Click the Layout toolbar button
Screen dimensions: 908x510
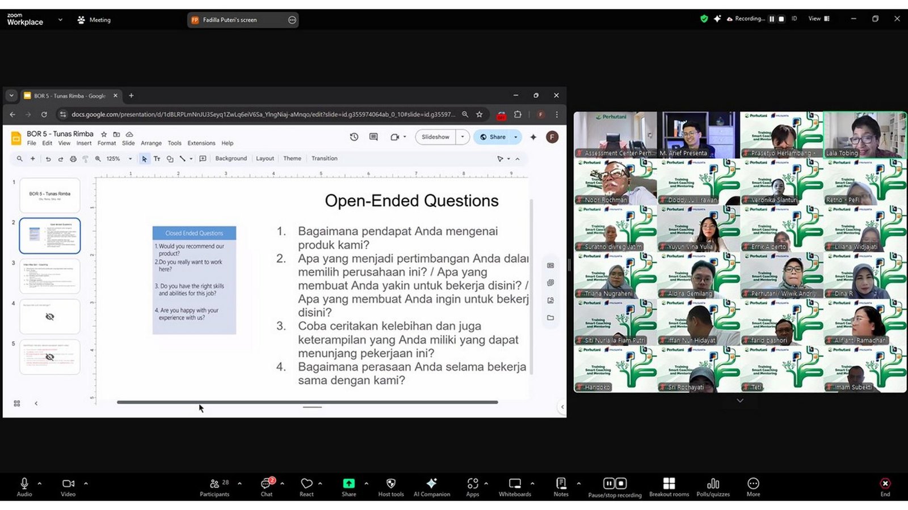pos(265,159)
